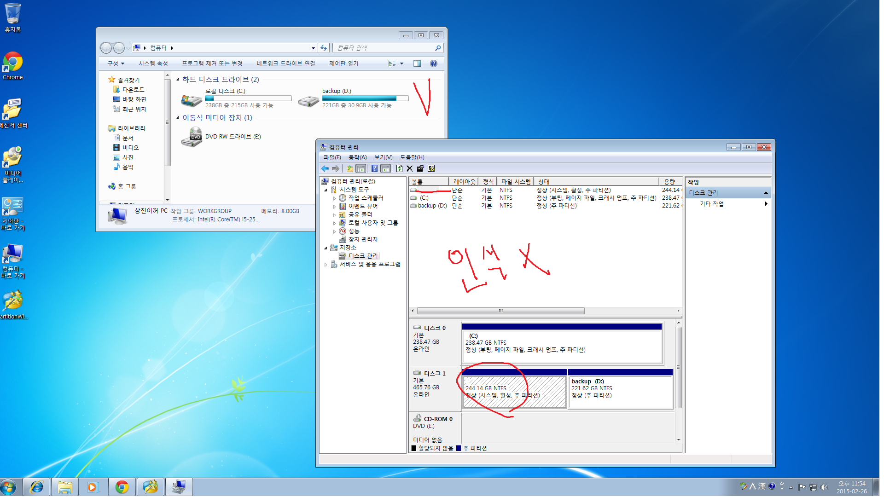Click the black X delete toolbar icon

[x=410, y=168]
